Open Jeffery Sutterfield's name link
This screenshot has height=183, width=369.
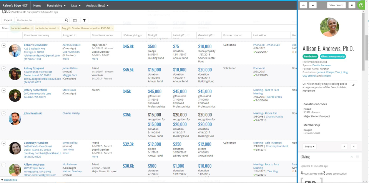point(35,90)
